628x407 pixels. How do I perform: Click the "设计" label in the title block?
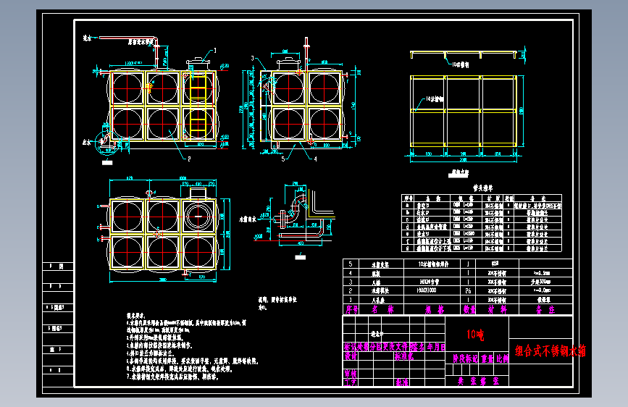pos(351,356)
